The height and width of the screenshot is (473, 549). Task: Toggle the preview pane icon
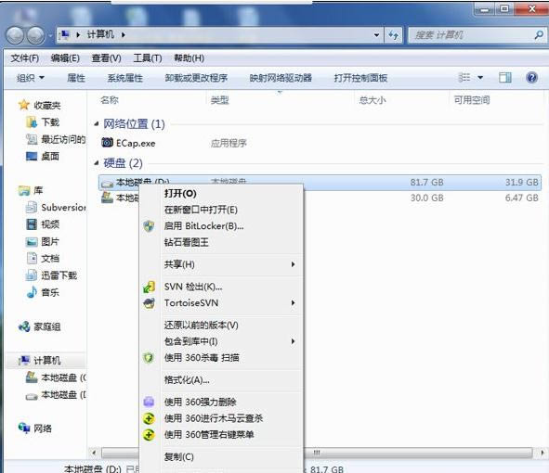pyautogui.click(x=505, y=77)
